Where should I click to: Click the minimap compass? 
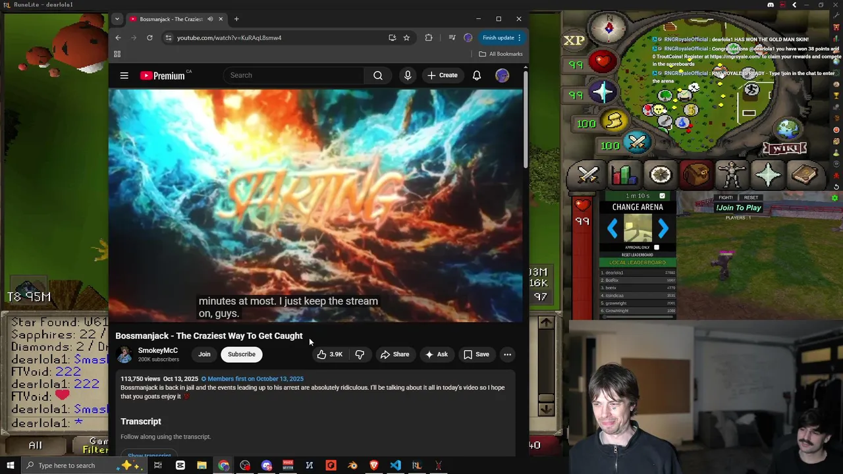point(609,28)
